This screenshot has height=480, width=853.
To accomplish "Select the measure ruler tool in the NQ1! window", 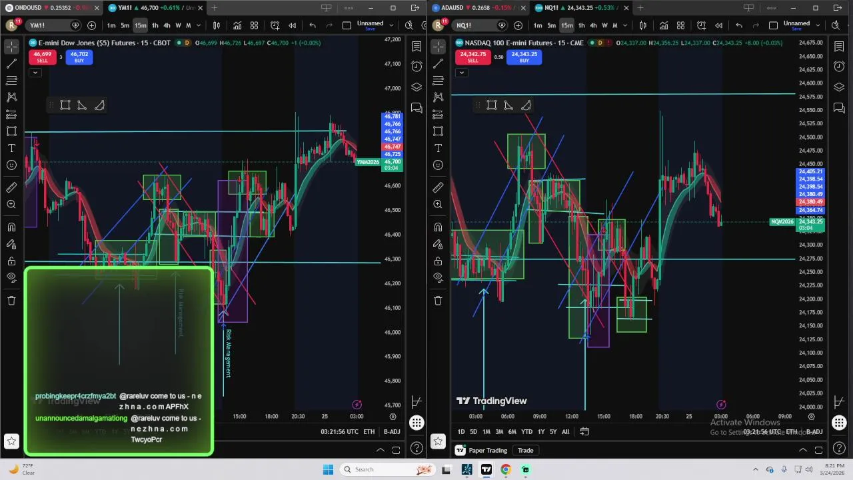I will [438, 187].
